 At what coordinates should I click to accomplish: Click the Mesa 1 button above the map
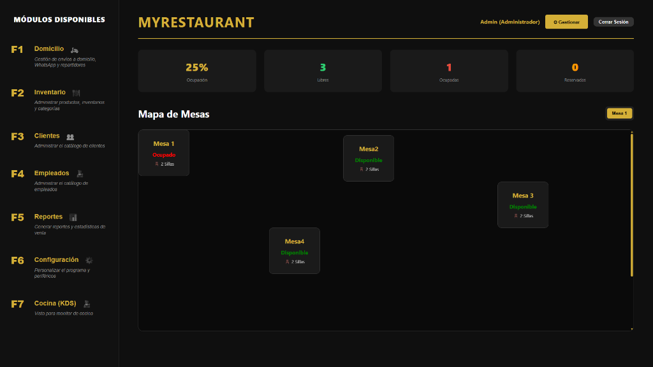click(619, 113)
